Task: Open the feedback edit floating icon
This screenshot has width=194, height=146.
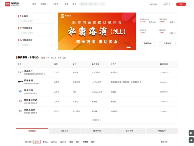Action: 191,133
